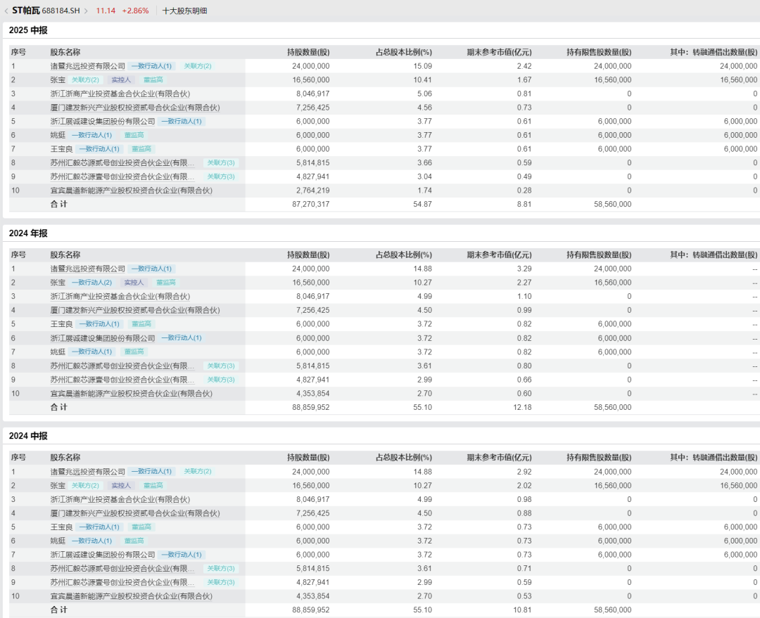Sort by 占总股本比例(%) header in 2024 年报

coord(403,255)
